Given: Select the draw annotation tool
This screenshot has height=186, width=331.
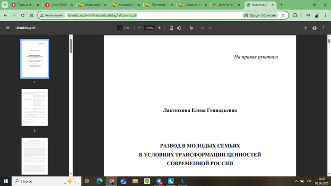Looking at the screenshot, I should pyautogui.click(x=191, y=28).
